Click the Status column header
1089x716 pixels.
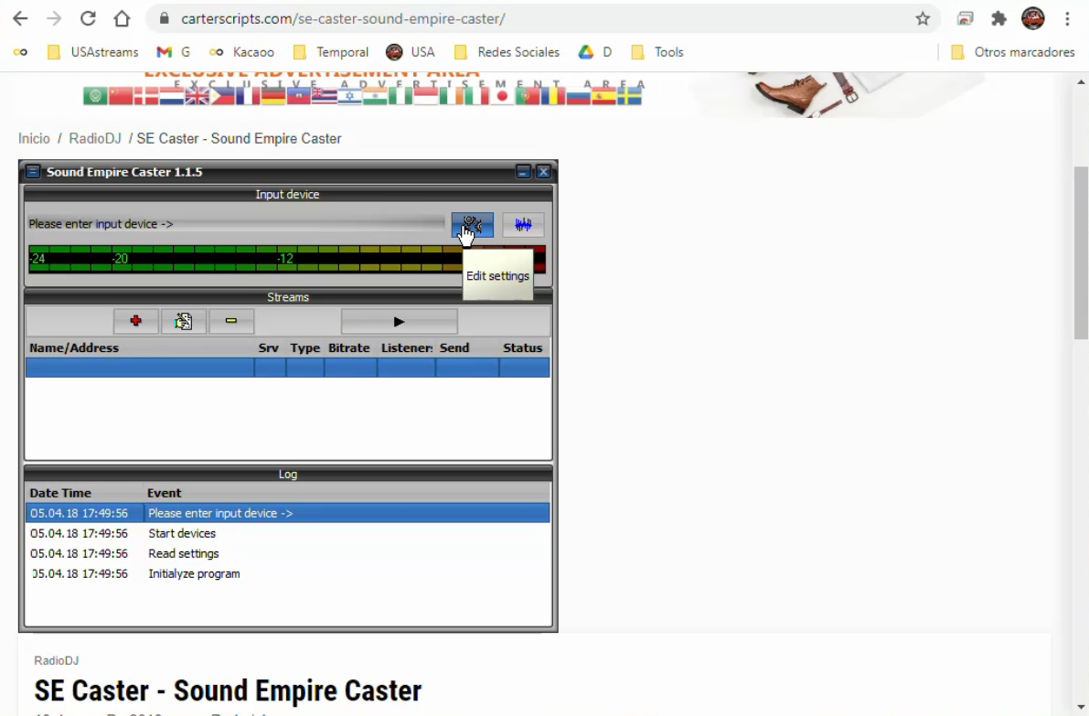coord(523,347)
